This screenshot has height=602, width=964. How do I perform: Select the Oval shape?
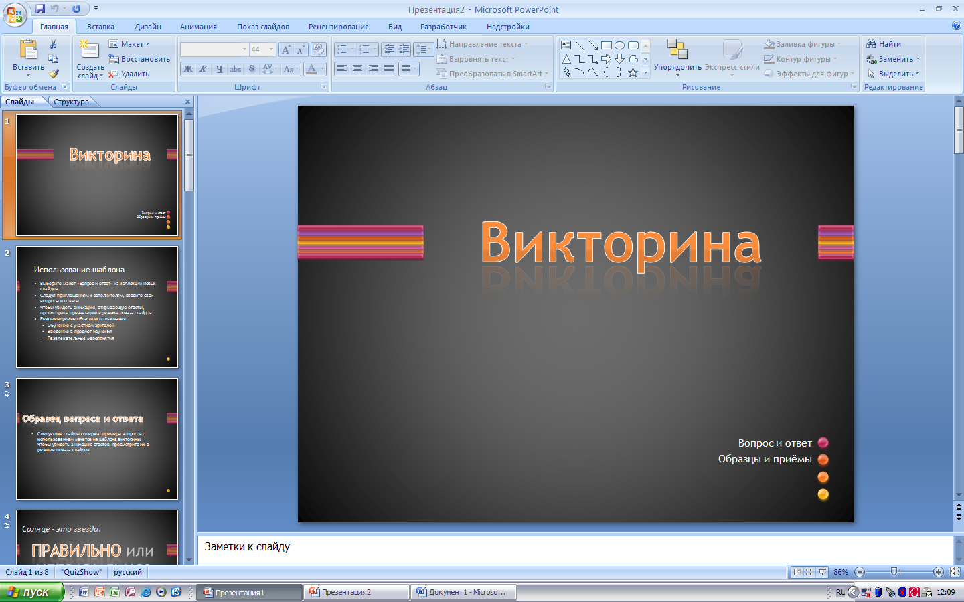tap(620, 45)
